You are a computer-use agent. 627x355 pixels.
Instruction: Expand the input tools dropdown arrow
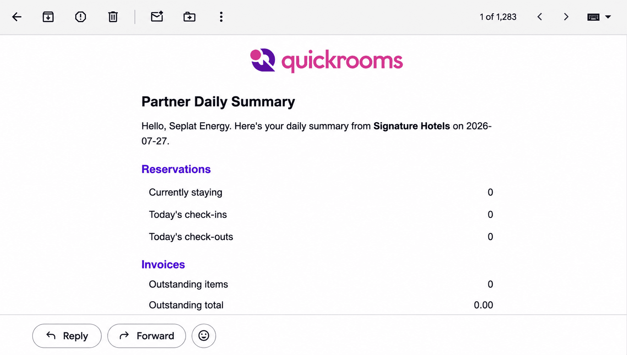pos(608,17)
